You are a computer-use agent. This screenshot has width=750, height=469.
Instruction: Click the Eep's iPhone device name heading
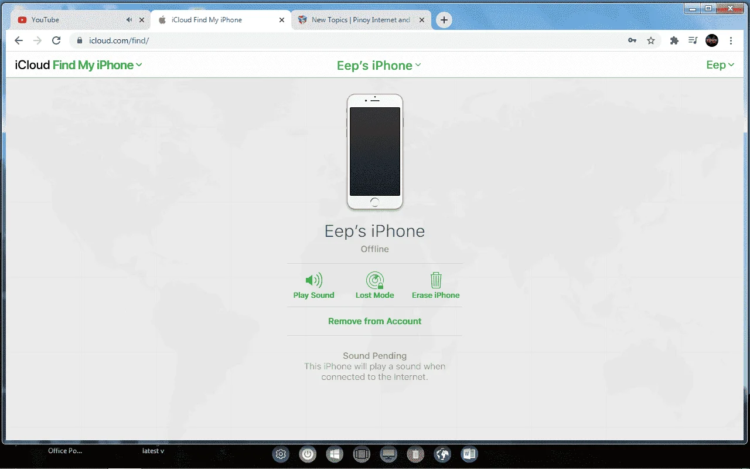(x=375, y=231)
